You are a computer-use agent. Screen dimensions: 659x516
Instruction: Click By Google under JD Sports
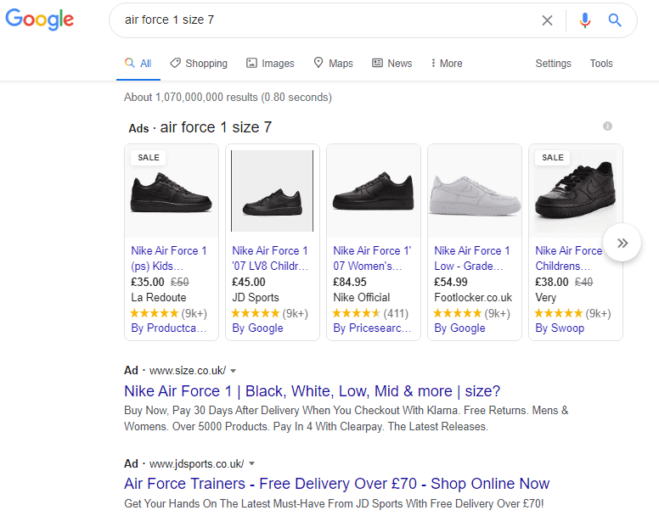pyautogui.click(x=257, y=328)
